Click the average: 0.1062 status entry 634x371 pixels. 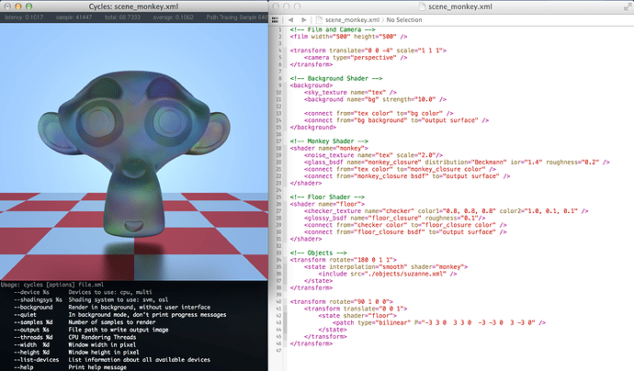click(173, 17)
